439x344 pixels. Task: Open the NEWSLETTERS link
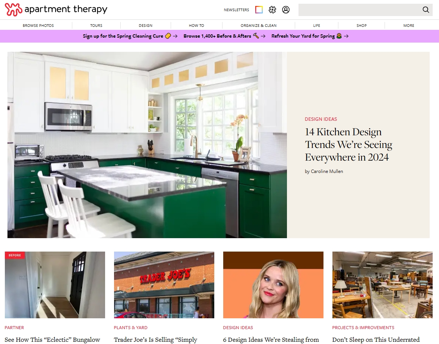pyautogui.click(x=236, y=10)
